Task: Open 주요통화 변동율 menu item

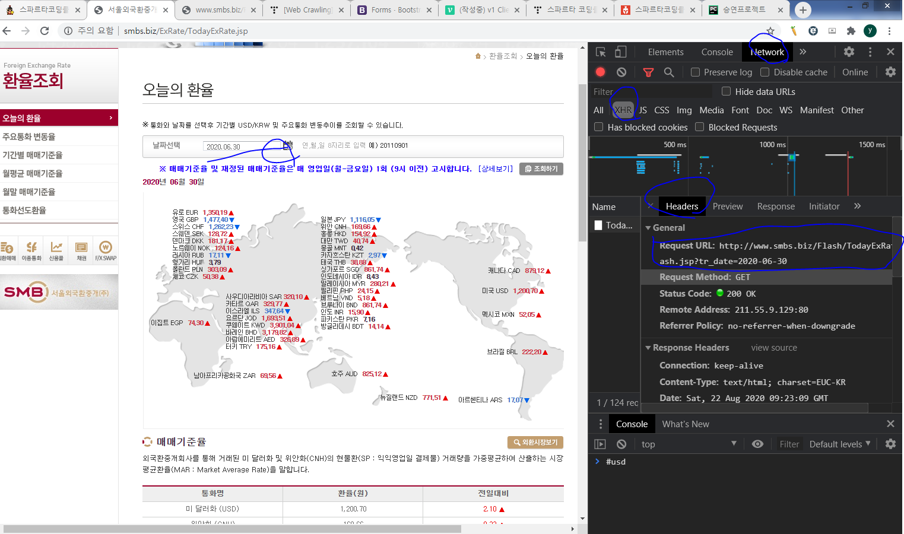Action: coord(29,136)
